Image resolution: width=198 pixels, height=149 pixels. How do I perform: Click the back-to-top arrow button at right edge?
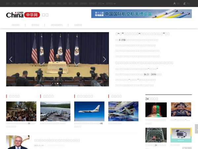click(x=196, y=129)
